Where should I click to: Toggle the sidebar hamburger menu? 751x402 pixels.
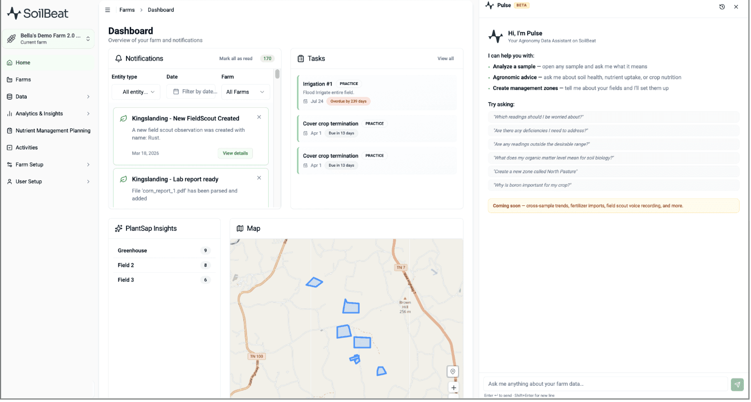pos(107,10)
